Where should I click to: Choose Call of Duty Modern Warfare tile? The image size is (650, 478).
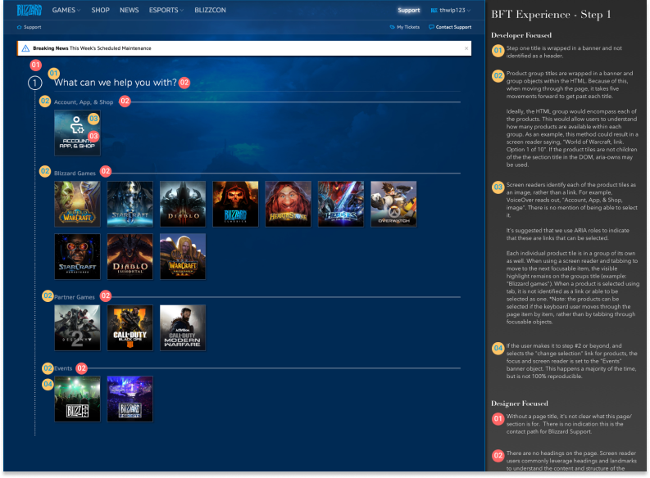point(183,327)
